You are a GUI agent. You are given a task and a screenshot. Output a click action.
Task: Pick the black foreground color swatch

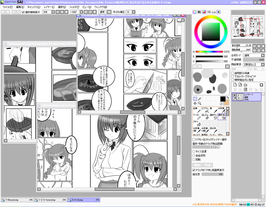click(223, 99)
